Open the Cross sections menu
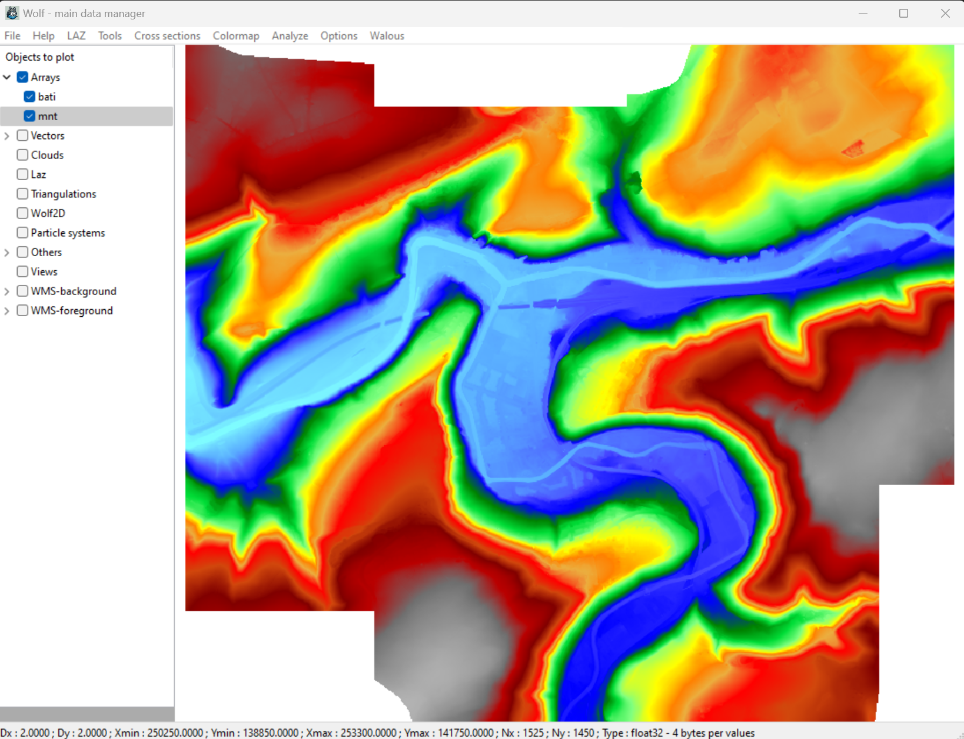964x739 pixels. 167,36
